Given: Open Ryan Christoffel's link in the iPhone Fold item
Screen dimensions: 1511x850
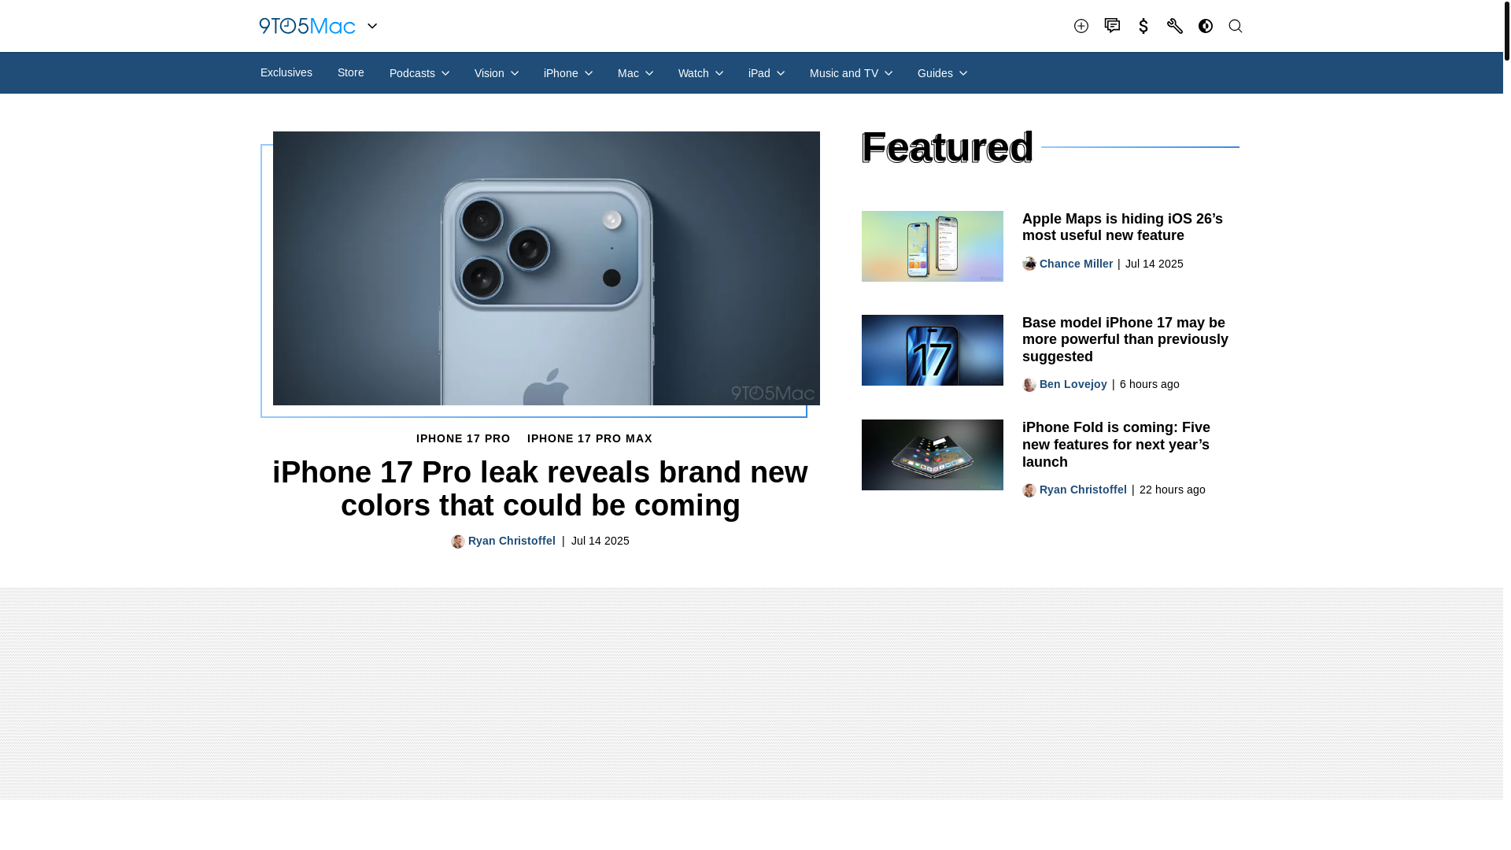Looking at the screenshot, I should coord(1083,490).
